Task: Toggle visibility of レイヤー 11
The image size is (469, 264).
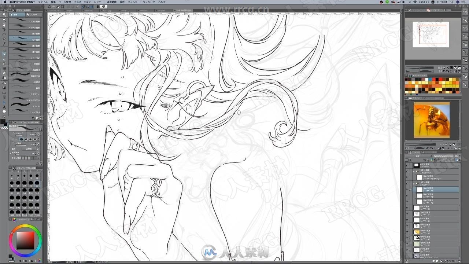Action: click(407, 190)
